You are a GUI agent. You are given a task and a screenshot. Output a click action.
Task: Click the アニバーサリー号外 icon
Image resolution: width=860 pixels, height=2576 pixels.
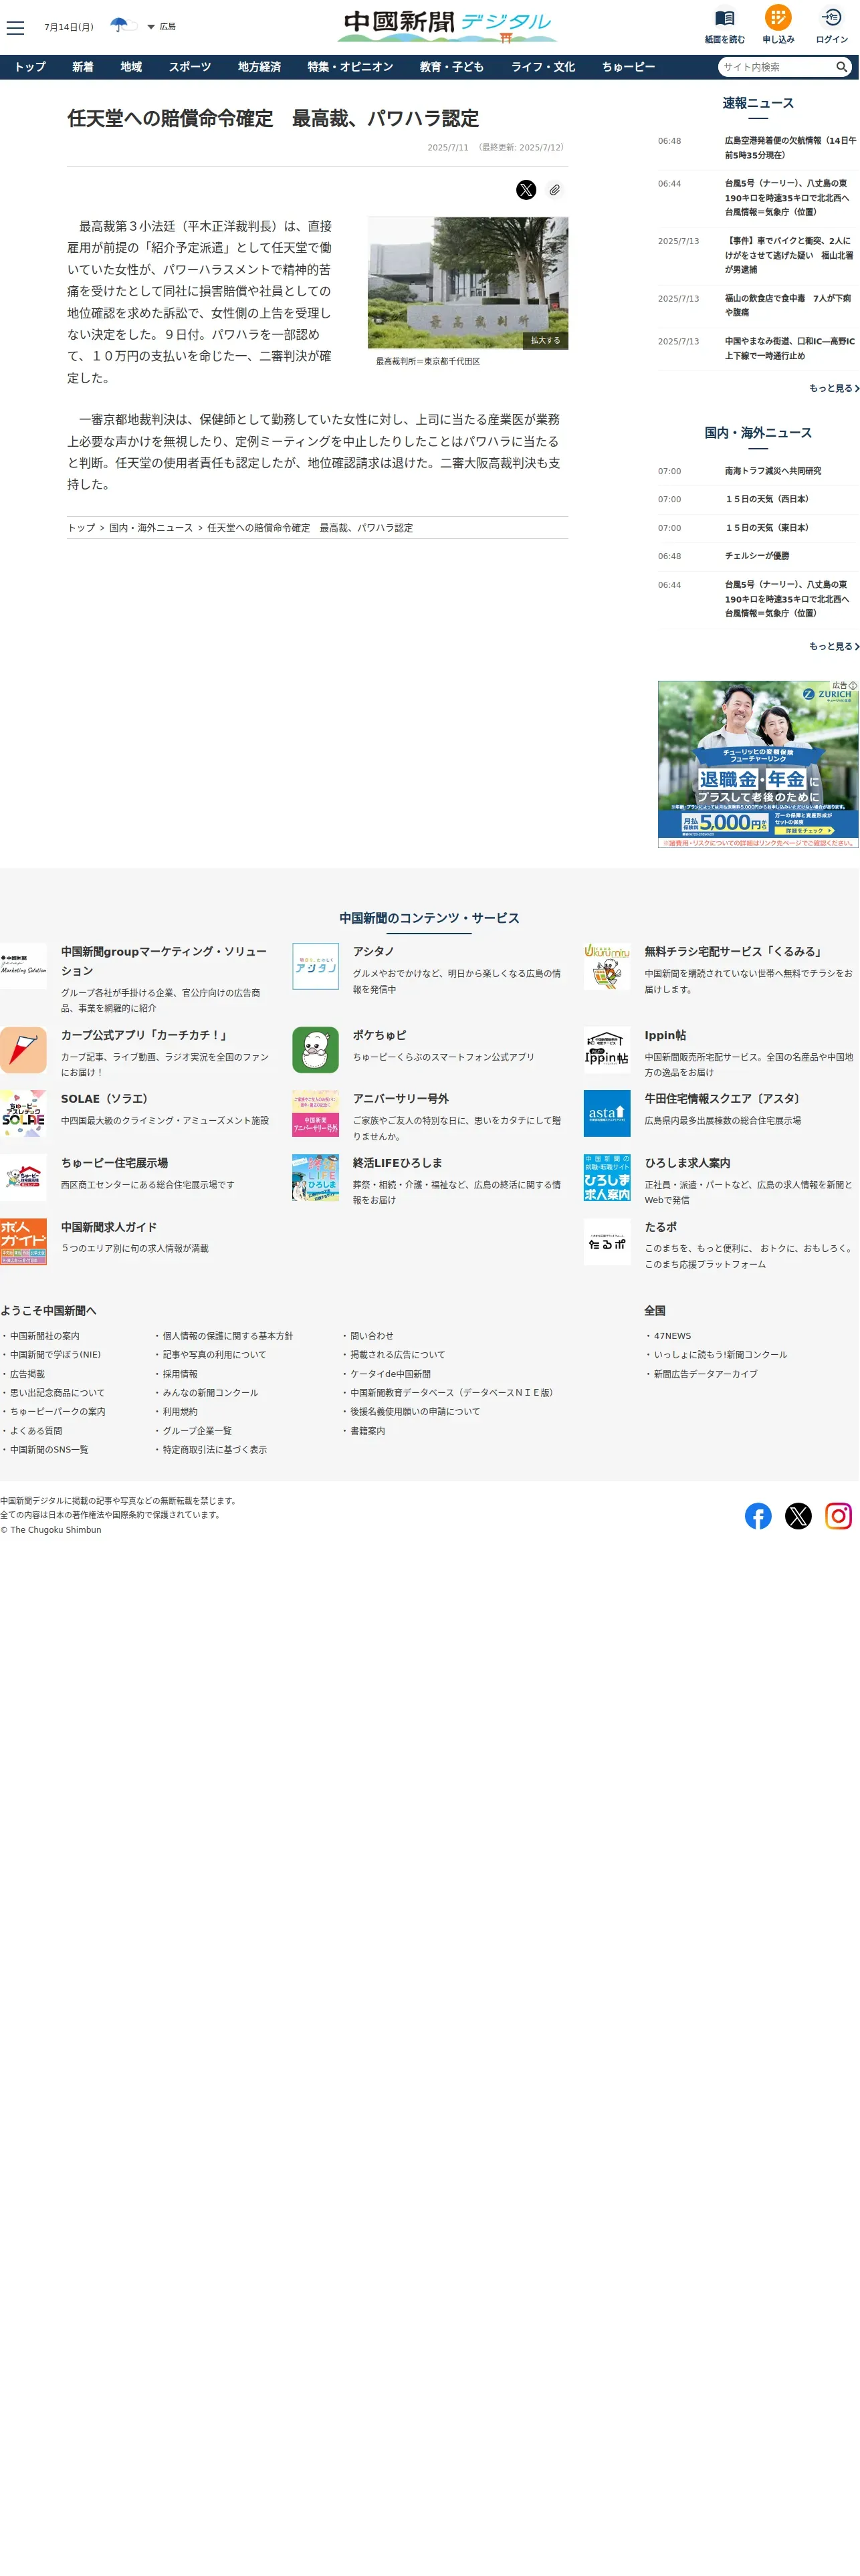(x=315, y=1113)
